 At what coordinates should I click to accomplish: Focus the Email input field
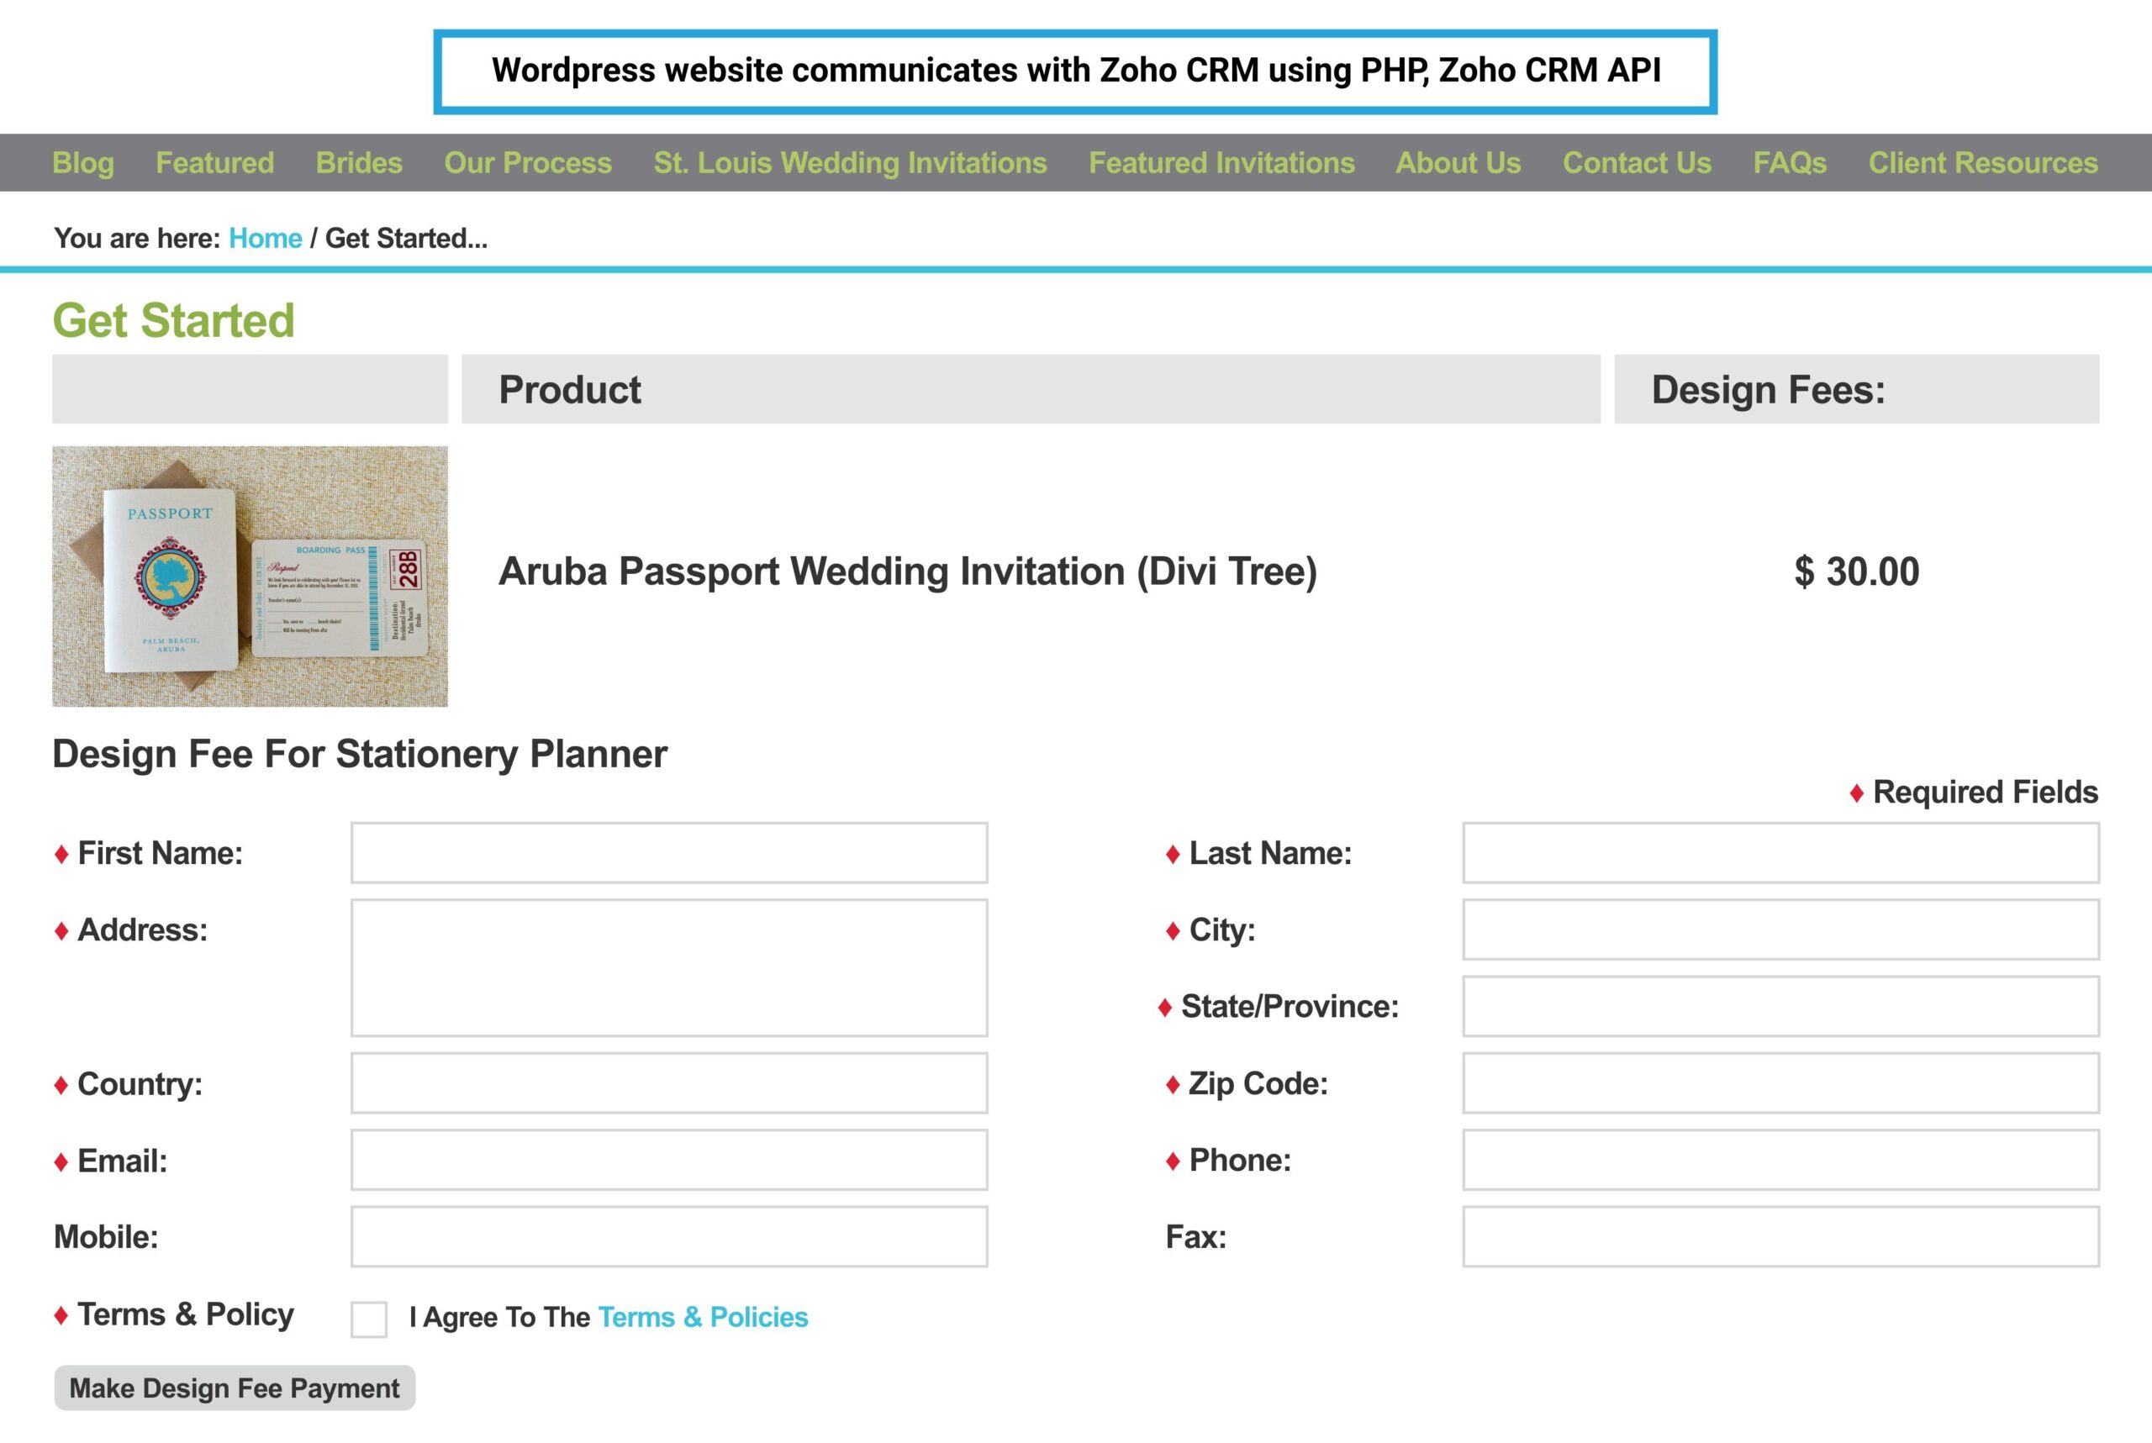pos(669,1161)
